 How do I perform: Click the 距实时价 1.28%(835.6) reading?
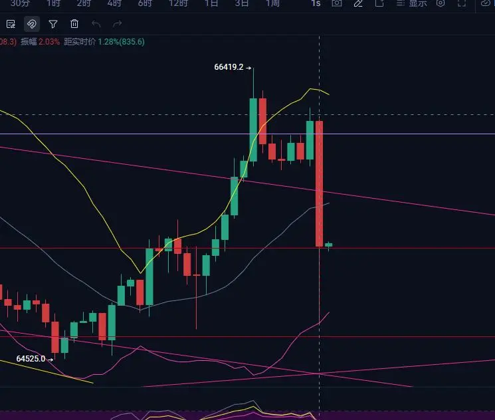pos(104,42)
